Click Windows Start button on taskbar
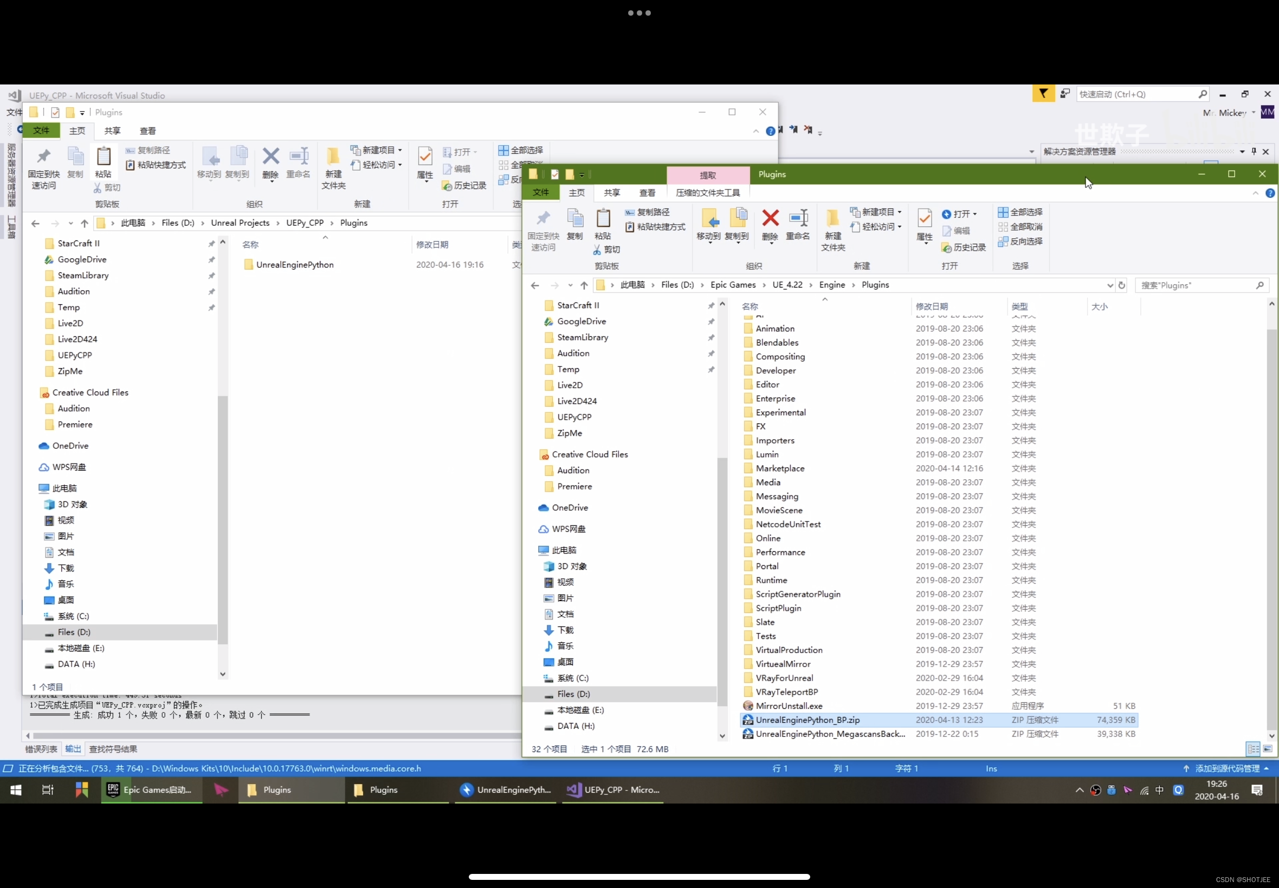Viewport: 1279px width, 888px height. tap(16, 789)
